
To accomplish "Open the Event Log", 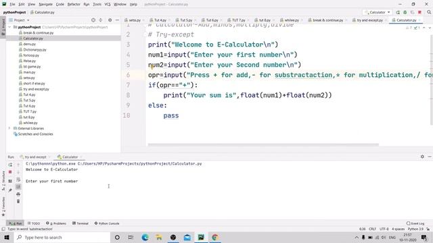I will pos(415,223).
